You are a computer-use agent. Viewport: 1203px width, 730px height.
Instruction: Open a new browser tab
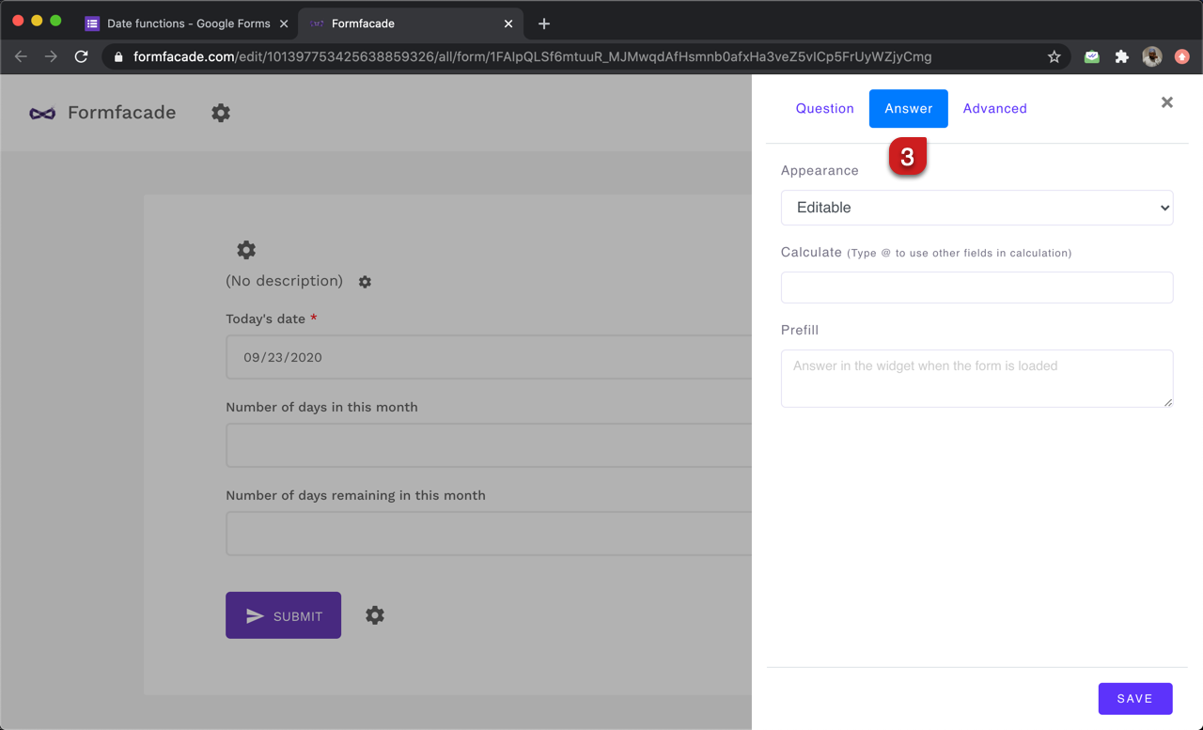coord(544,23)
